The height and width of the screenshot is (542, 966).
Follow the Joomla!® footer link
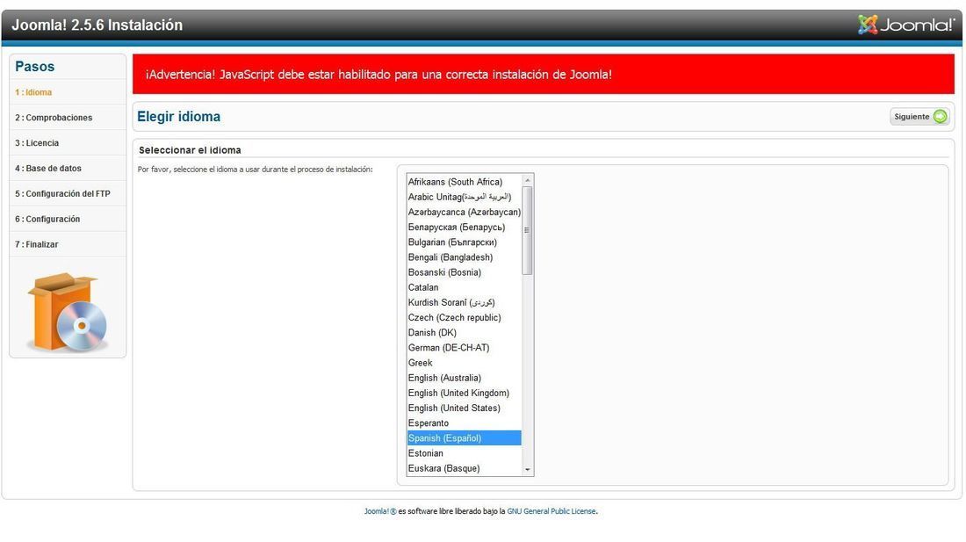(x=380, y=511)
